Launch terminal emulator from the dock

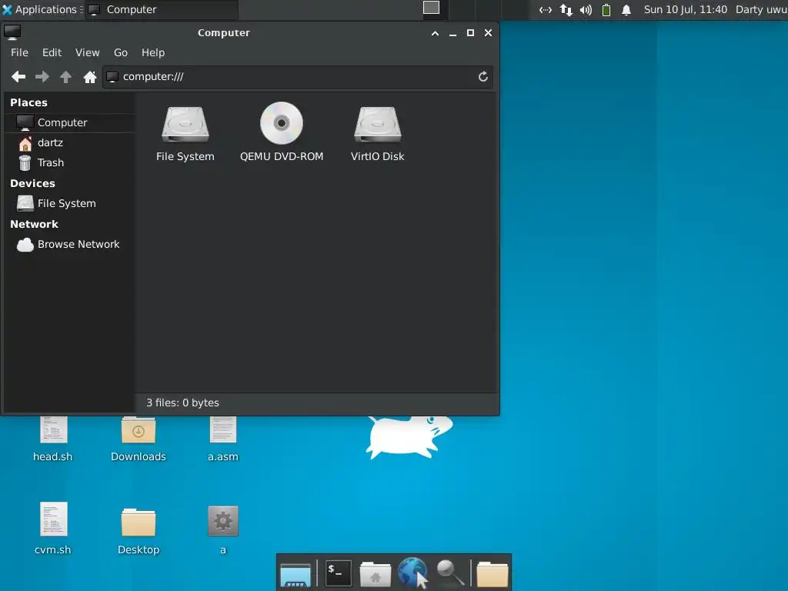[339, 573]
